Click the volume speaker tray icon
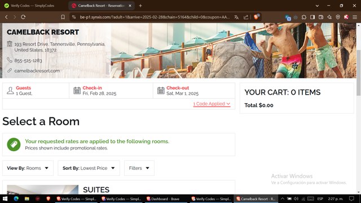The image size is (361, 203). (x=296, y=199)
